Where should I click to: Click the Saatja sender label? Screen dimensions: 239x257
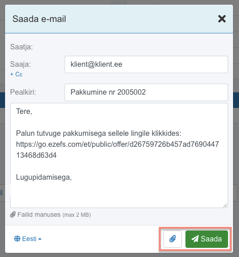coord(22,47)
